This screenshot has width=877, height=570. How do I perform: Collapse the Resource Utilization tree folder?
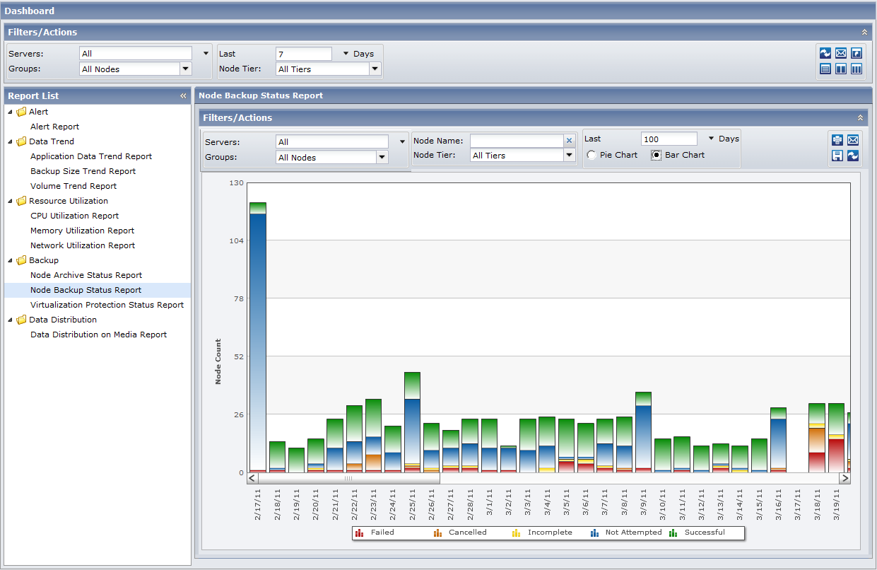[x=11, y=201]
